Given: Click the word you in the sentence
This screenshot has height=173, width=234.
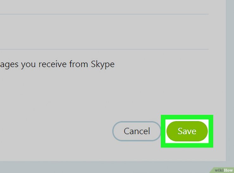Looking at the screenshot, I should (x=28, y=65).
